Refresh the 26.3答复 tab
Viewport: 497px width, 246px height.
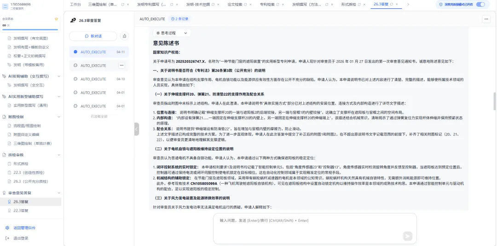click(392, 4)
